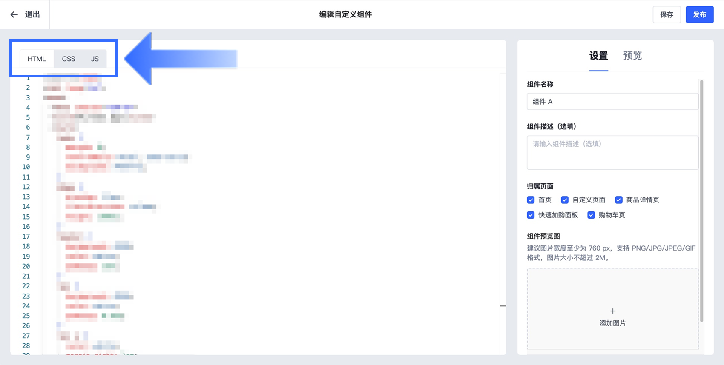Disable the 商品详情页 checkbox

pos(619,200)
